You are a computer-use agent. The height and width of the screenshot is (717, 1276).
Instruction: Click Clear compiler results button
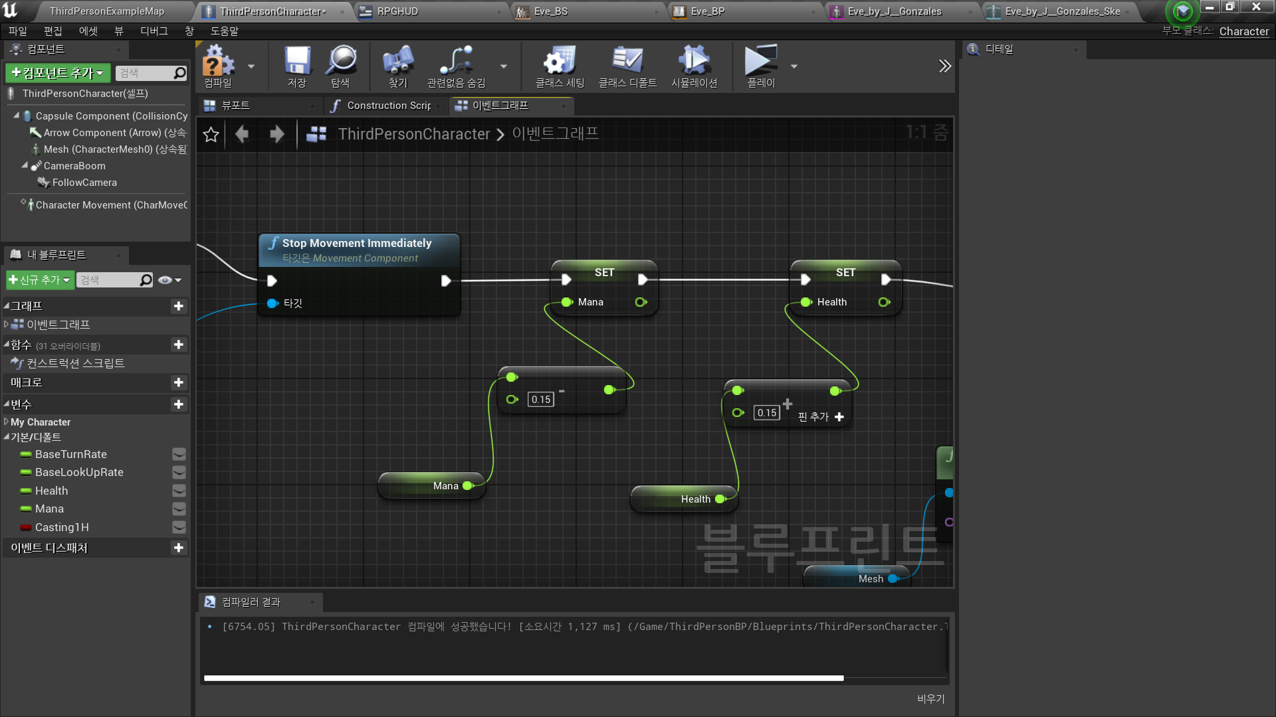click(x=930, y=698)
